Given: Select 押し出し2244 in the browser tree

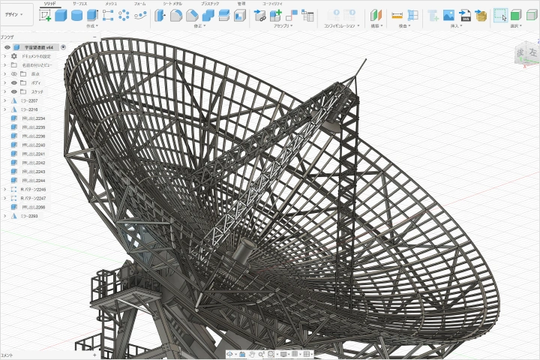Looking at the screenshot, I should click(34, 181).
